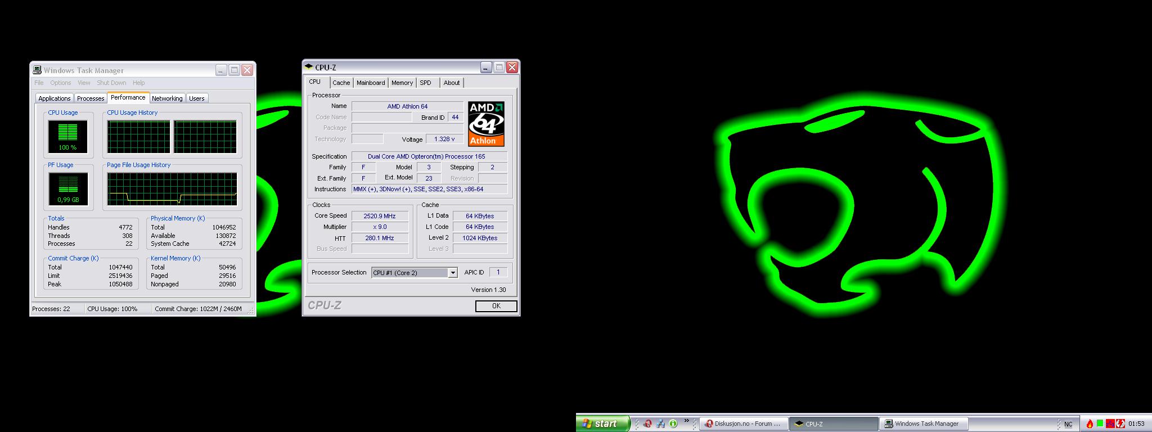This screenshot has width=1152, height=432.
Task: Activate Windows Task Manager taskbar button
Action: pyautogui.click(x=924, y=424)
